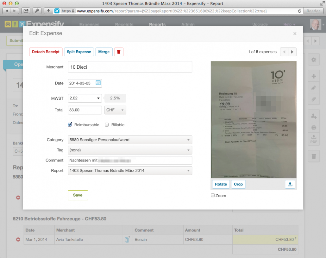Enable the receipt Zoom checkbox

(212, 195)
